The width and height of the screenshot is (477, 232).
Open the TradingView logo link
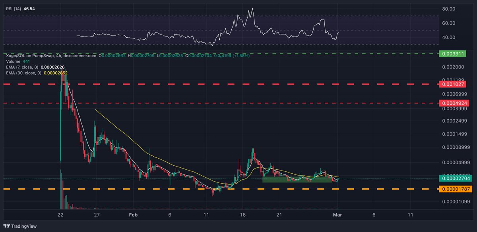click(21, 226)
